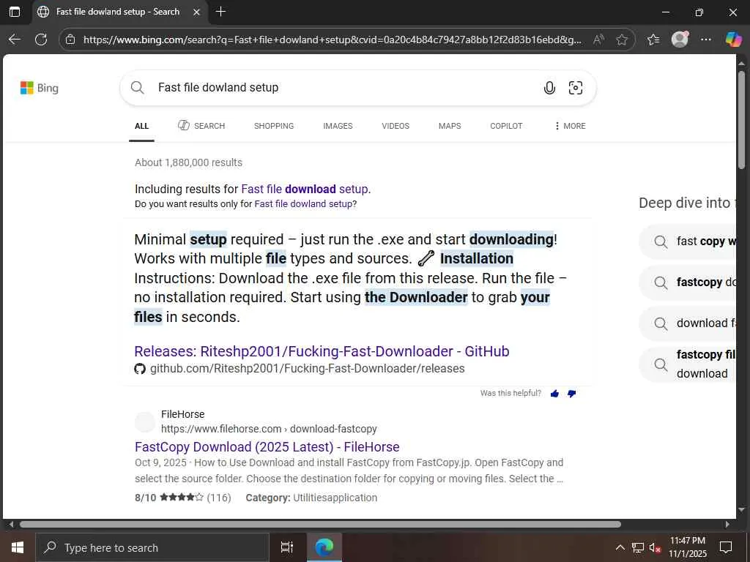Expand the MORE tabs dropdown
The width and height of the screenshot is (750, 562).
(570, 126)
